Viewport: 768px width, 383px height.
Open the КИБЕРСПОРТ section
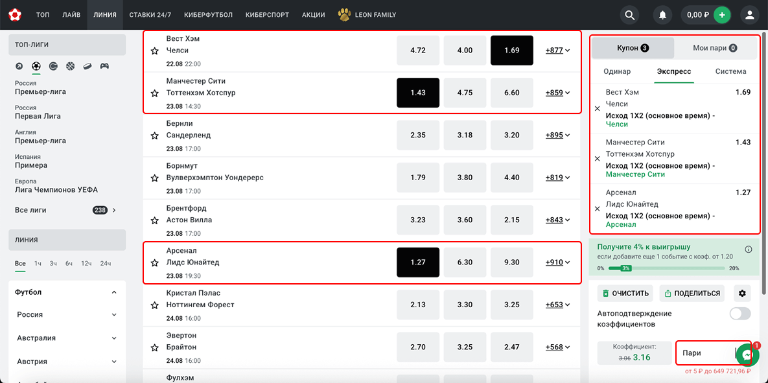pos(268,15)
